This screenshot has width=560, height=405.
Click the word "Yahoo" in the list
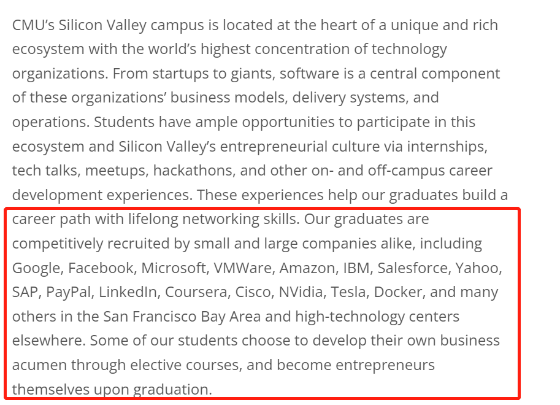477,268
